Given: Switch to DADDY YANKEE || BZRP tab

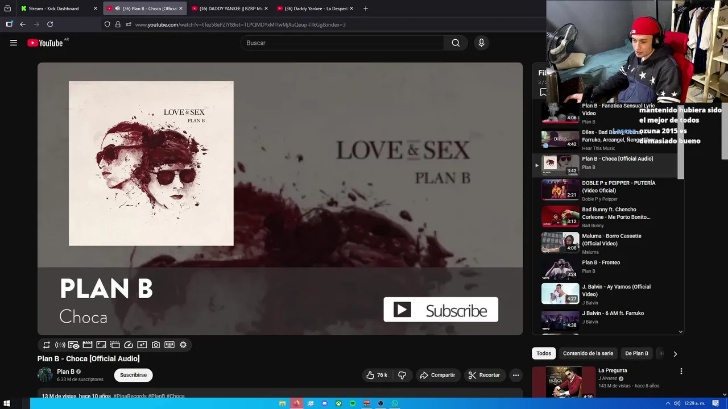Looking at the screenshot, I should click(x=230, y=9).
